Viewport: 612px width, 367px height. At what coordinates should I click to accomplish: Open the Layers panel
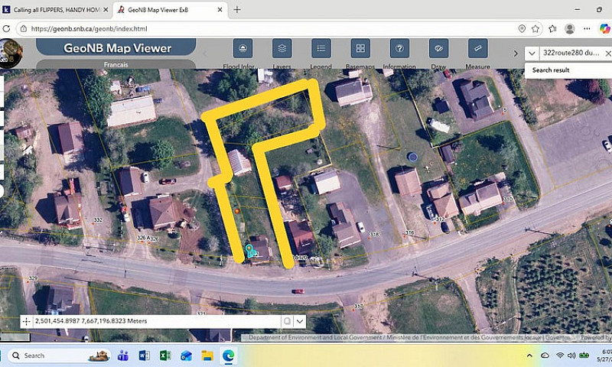[282, 48]
